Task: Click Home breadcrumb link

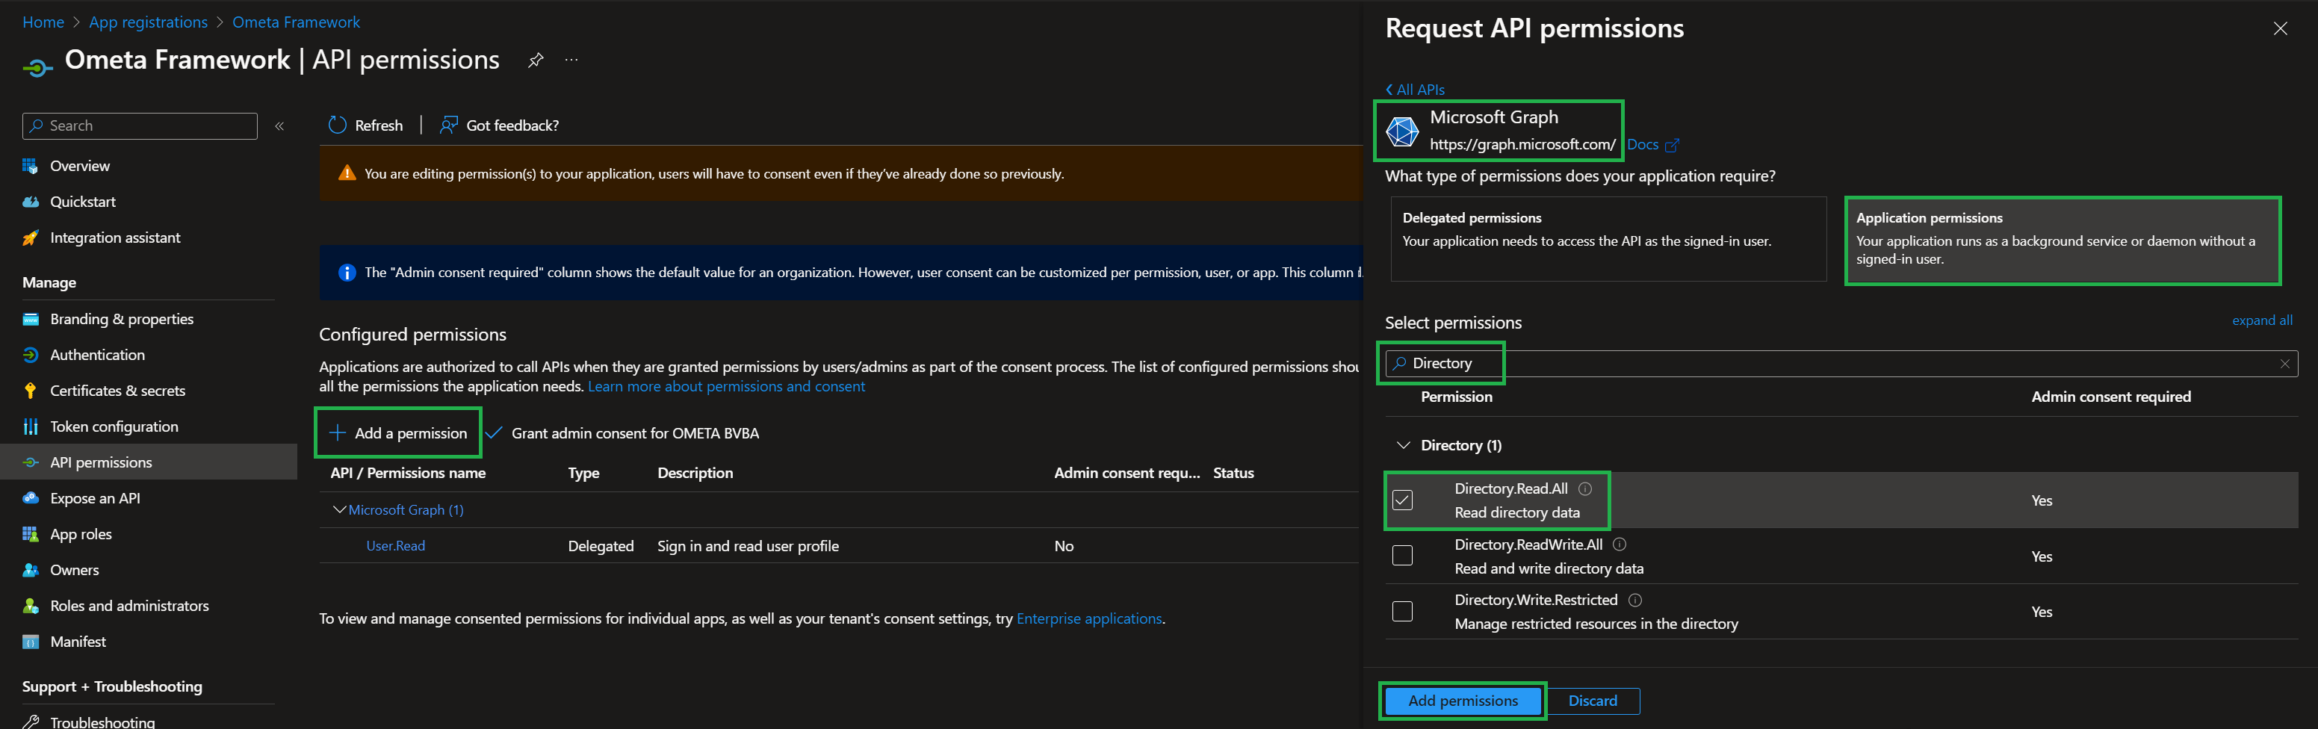Action: (x=43, y=22)
